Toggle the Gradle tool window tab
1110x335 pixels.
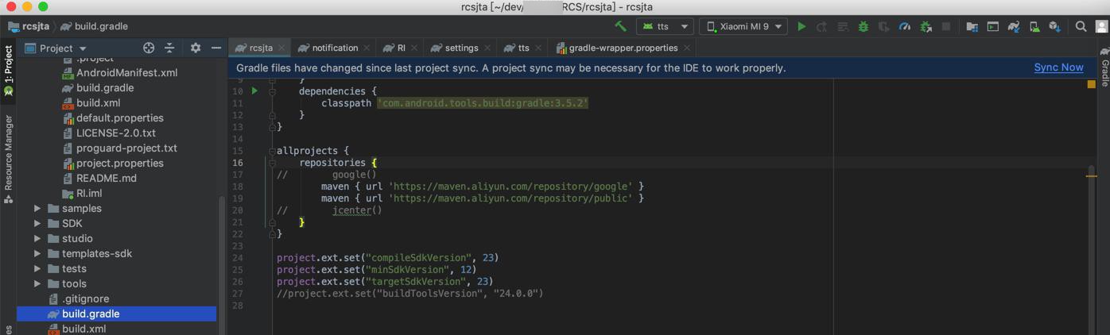click(1104, 67)
